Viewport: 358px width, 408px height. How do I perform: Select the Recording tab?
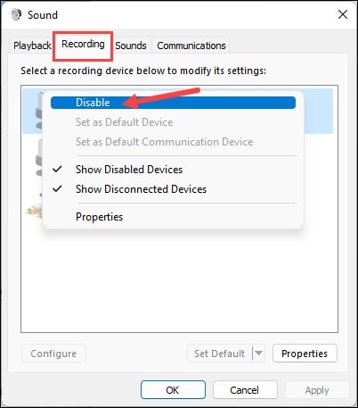[83, 44]
